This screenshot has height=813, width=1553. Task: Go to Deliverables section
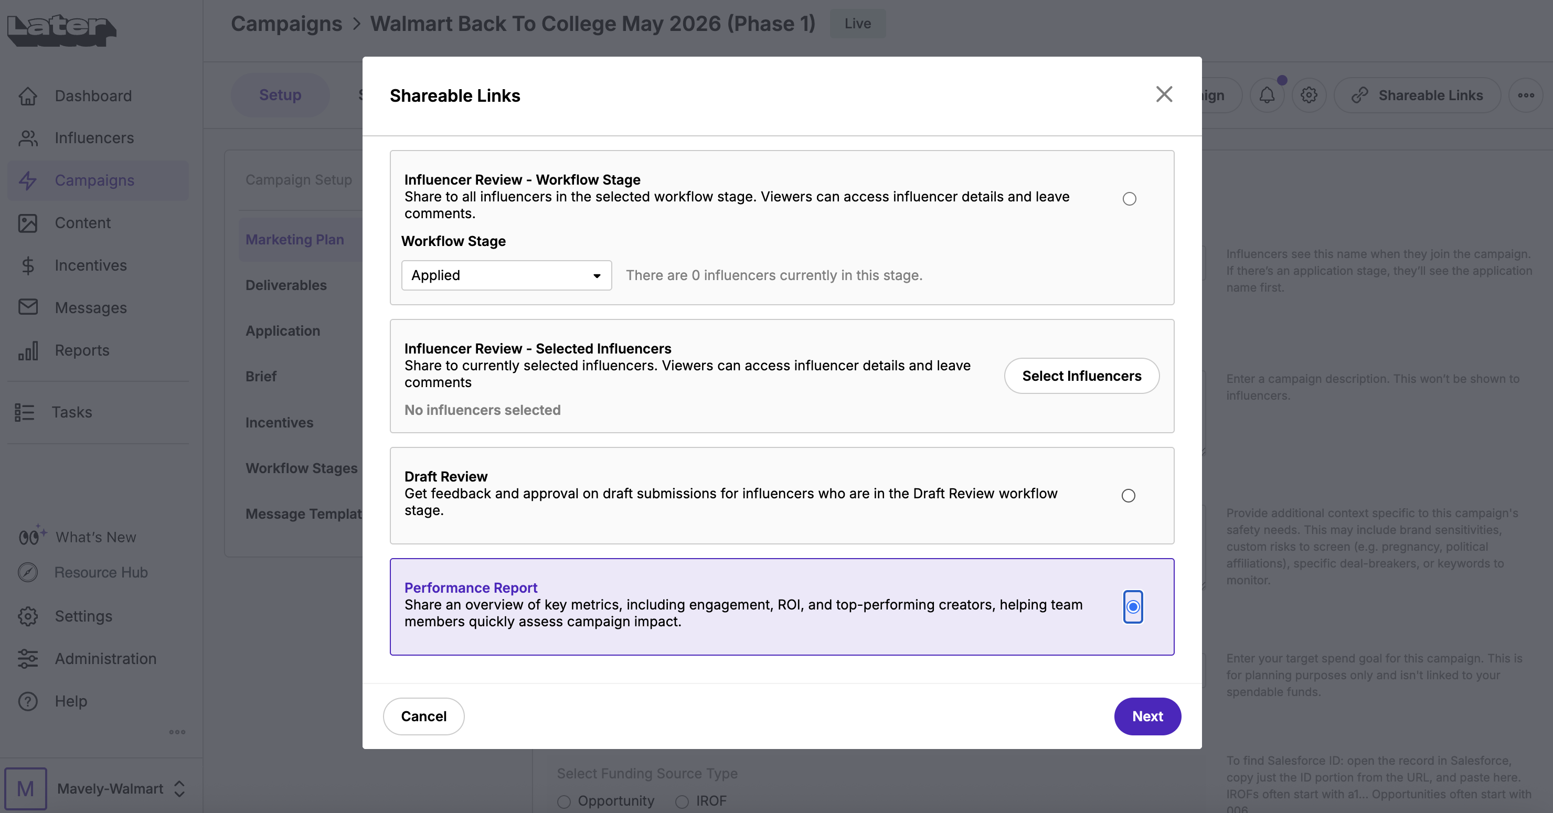point(286,285)
